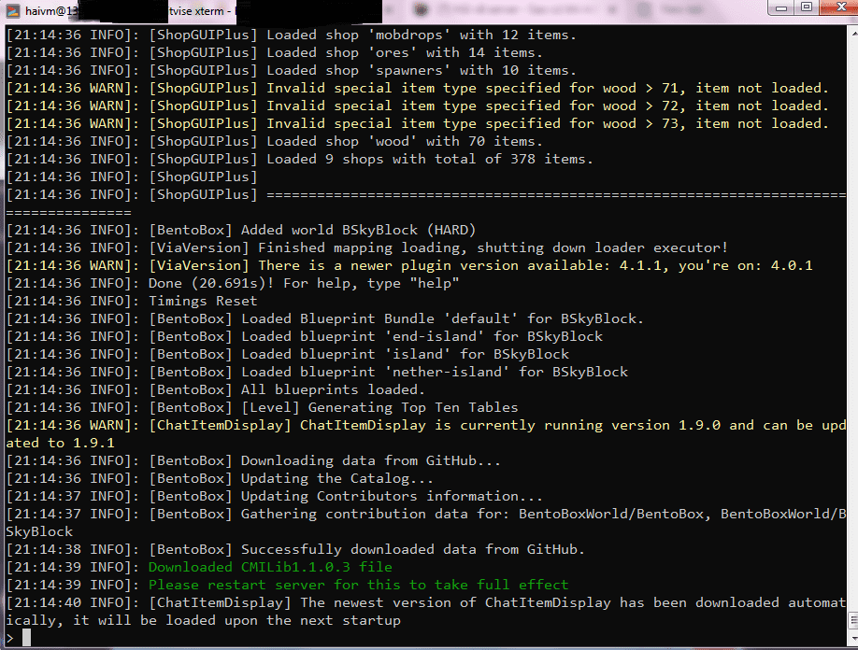The height and width of the screenshot is (650, 858).
Task: Click "Updating Contributors information..." line
Action: coord(275,497)
